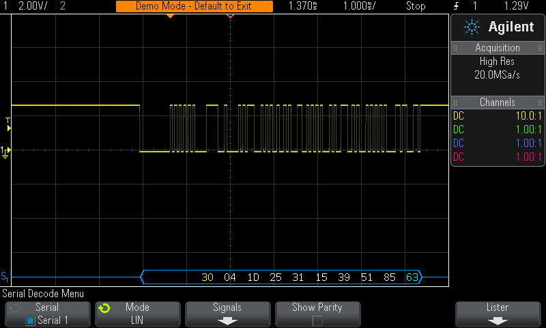
Task: Click decoded byte 31
Action: click(298, 277)
